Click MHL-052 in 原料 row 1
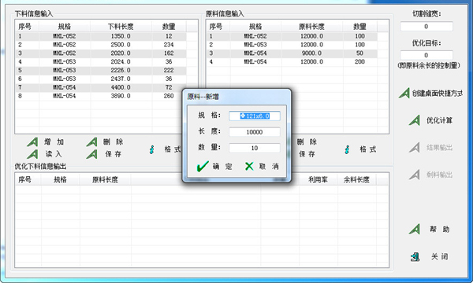Screen dimensions: 473x283 click(x=255, y=36)
